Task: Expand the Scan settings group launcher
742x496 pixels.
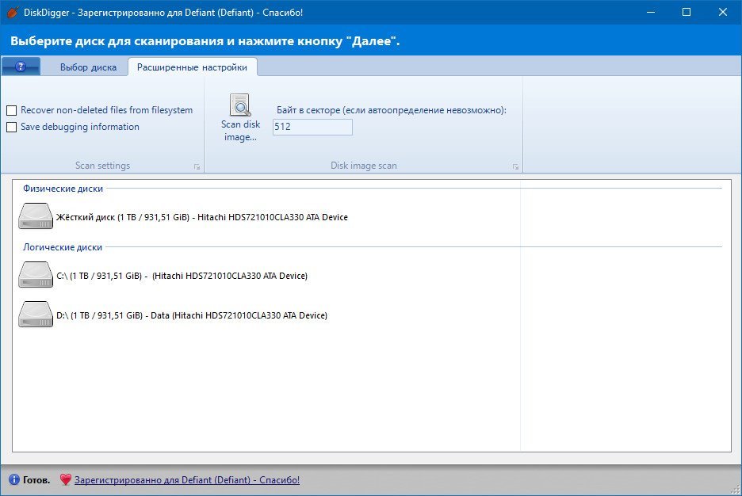Action: (197, 167)
